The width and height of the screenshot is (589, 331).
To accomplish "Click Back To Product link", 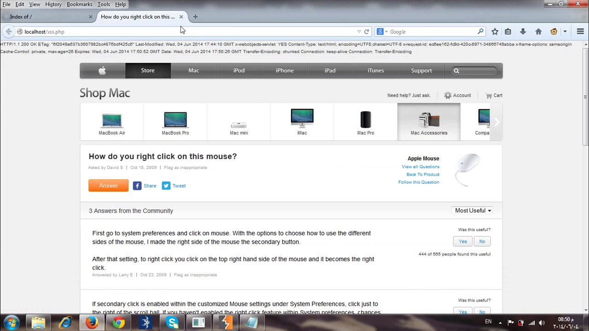I will tap(423, 175).
